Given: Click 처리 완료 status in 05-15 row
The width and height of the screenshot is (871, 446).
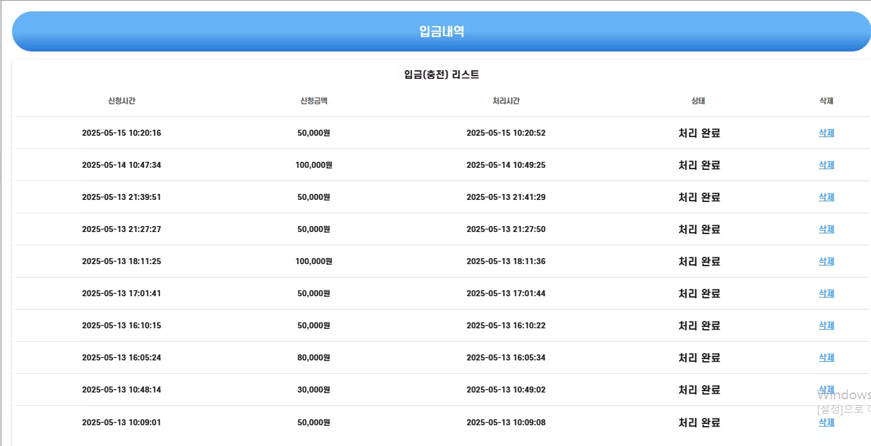Looking at the screenshot, I should click(699, 133).
